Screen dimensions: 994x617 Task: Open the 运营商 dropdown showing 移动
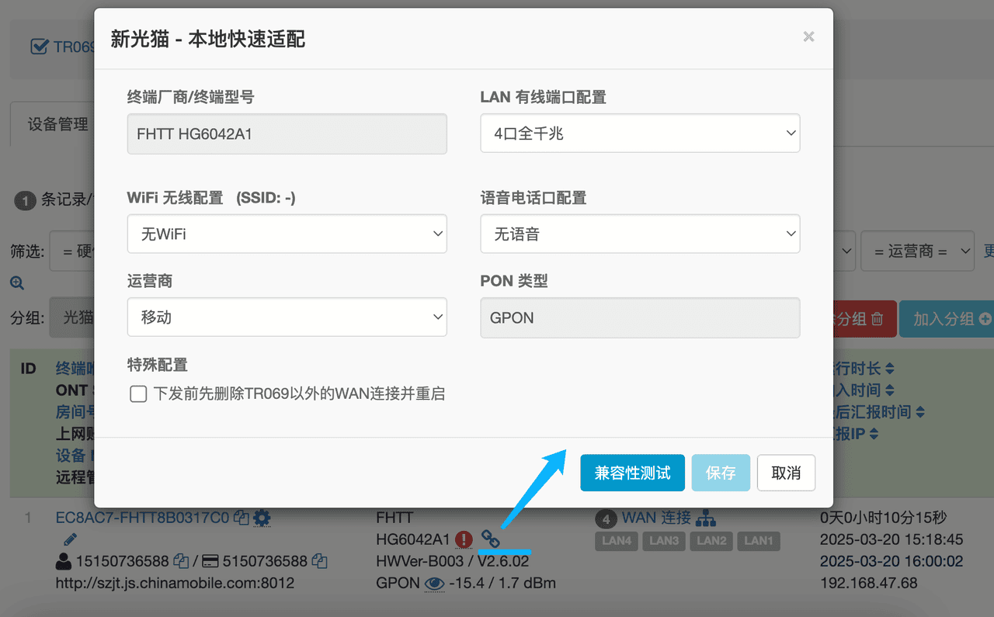pos(287,317)
